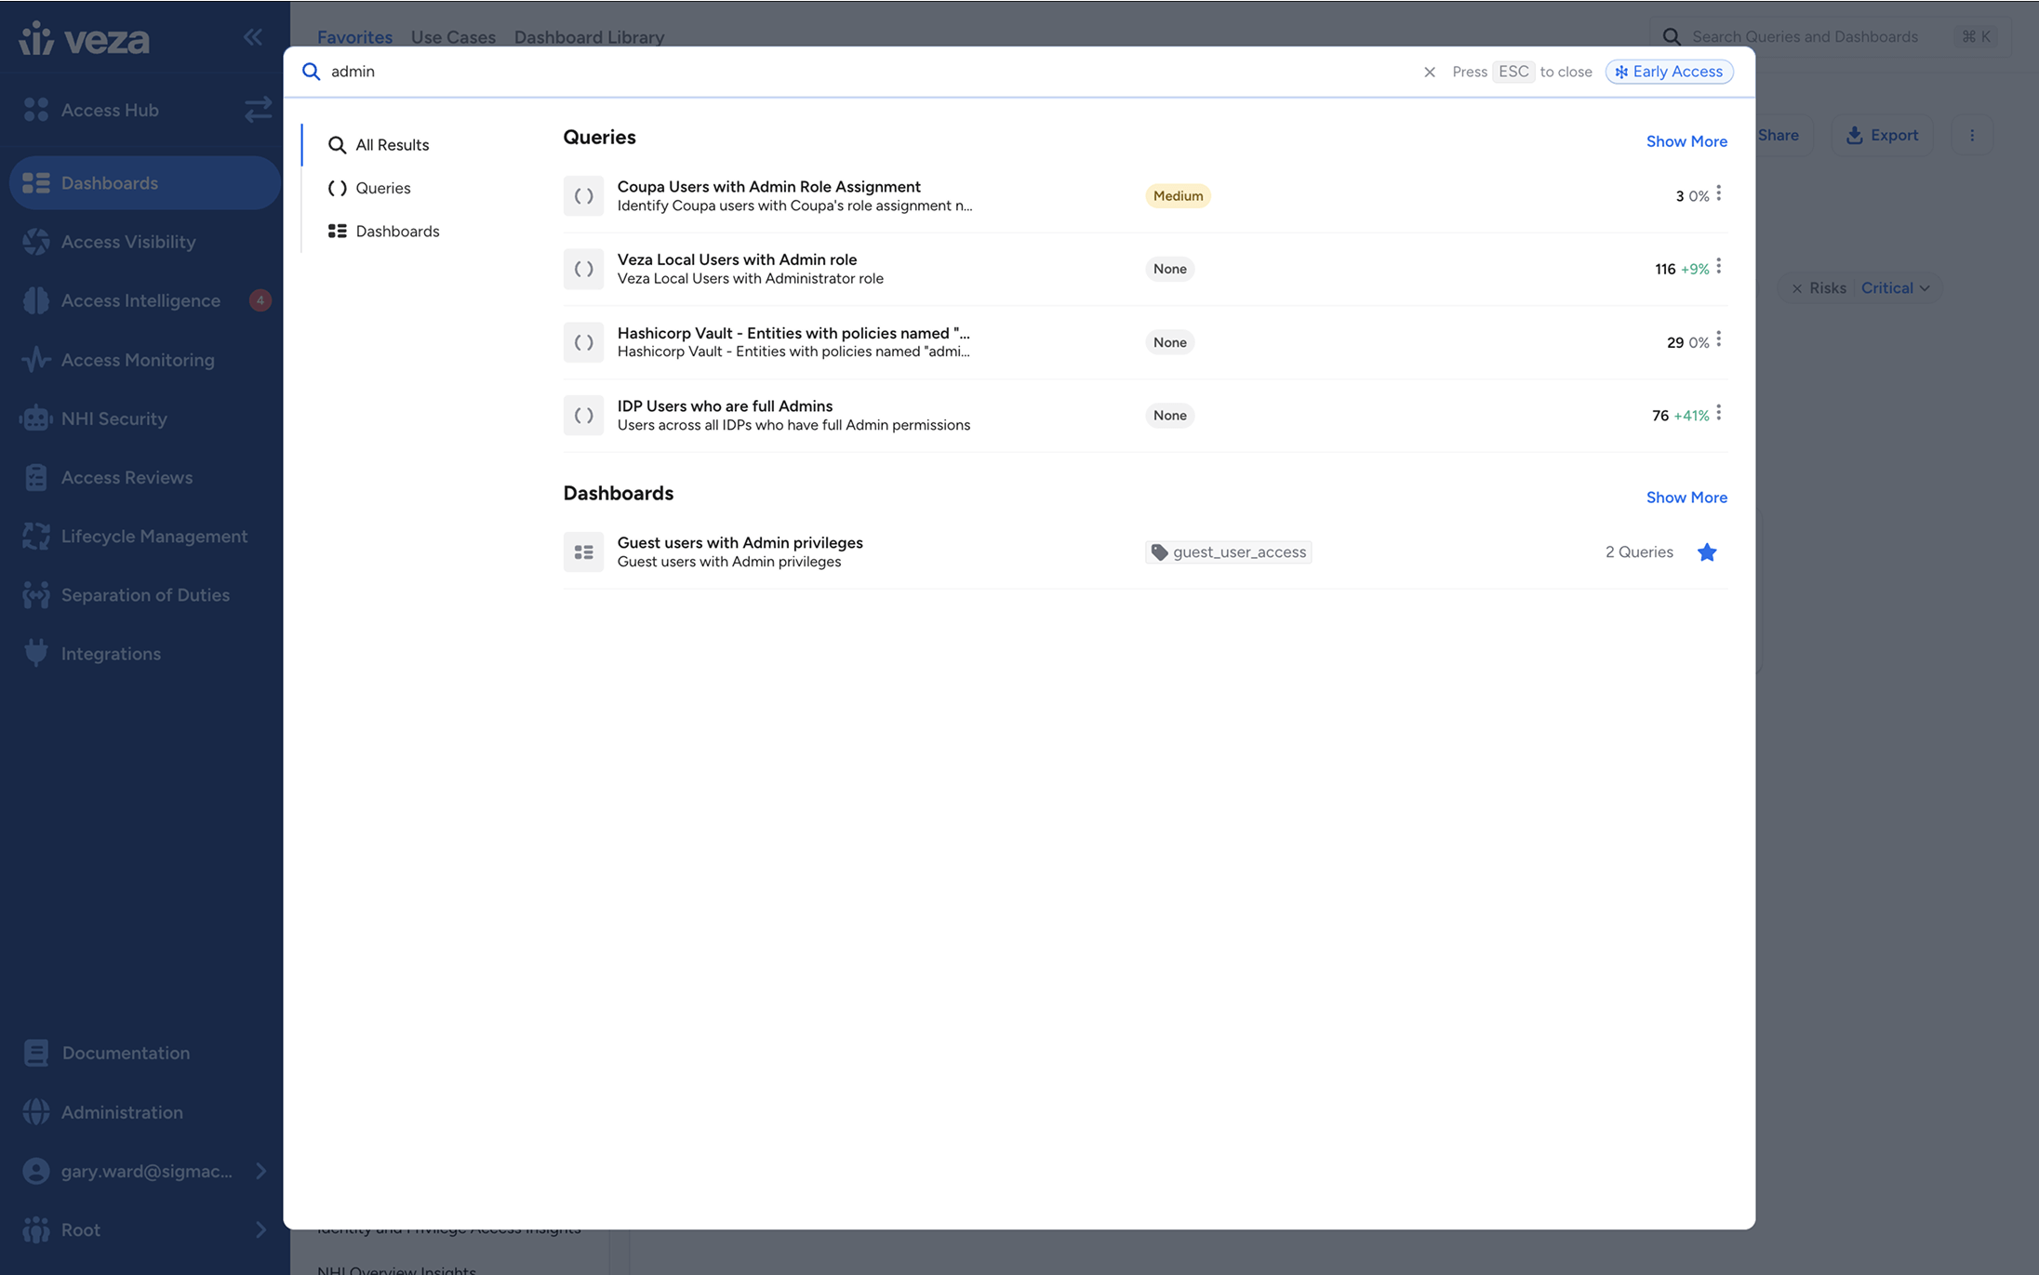Click the magnifier icon in search bar

coord(312,72)
